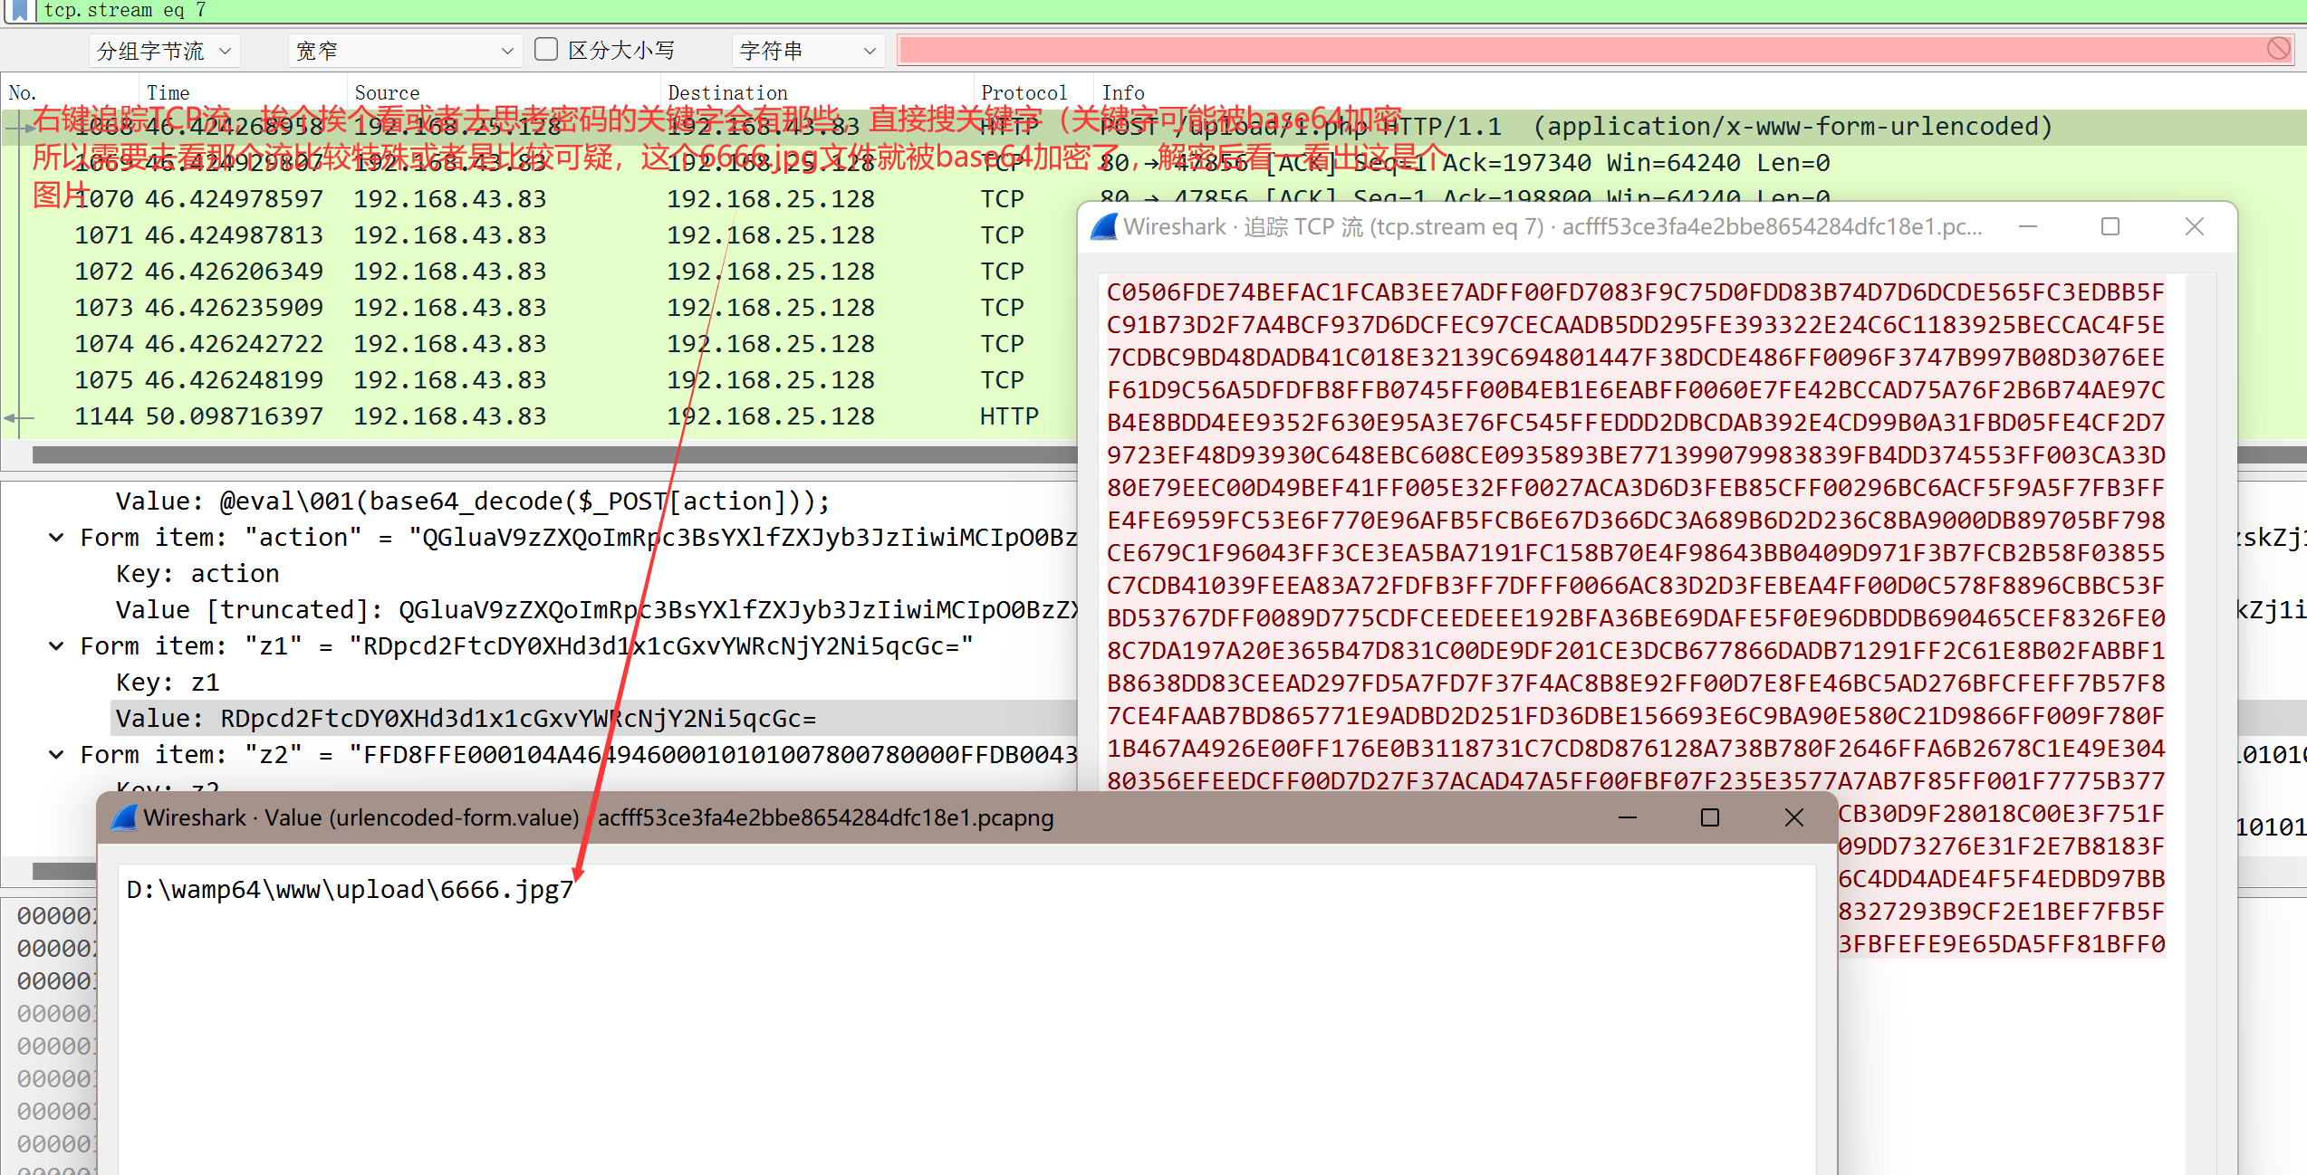The width and height of the screenshot is (2307, 1175).
Task: Click the cancel search icon
Action: coord(2278,49)
